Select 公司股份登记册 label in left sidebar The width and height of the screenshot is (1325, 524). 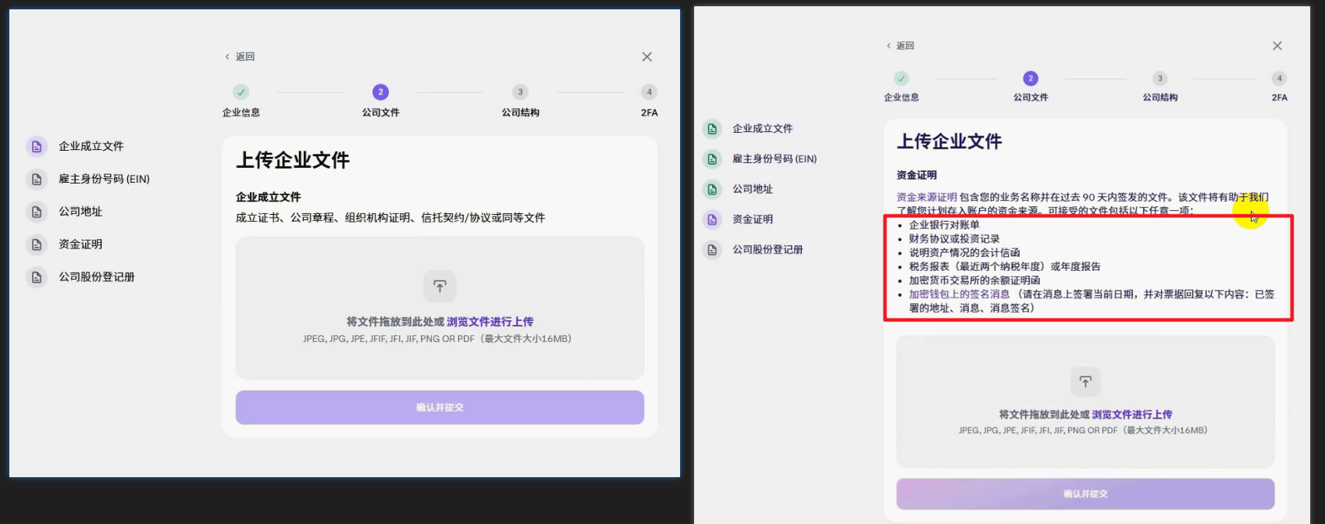point(97,277)
